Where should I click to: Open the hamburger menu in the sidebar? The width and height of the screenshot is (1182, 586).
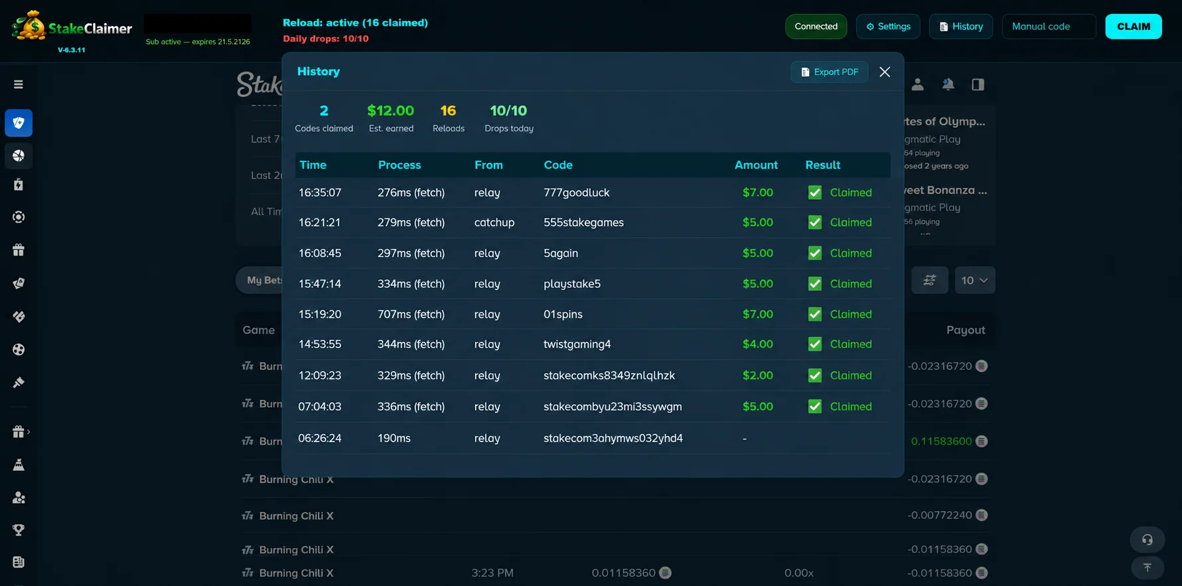19,84
